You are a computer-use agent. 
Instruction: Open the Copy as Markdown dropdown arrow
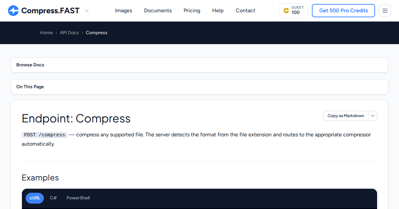[373, 116]
